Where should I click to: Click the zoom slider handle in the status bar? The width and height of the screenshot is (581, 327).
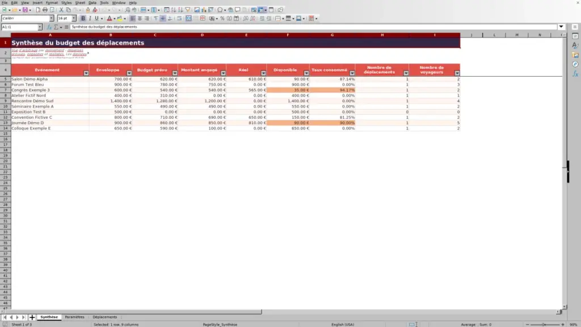544,324
